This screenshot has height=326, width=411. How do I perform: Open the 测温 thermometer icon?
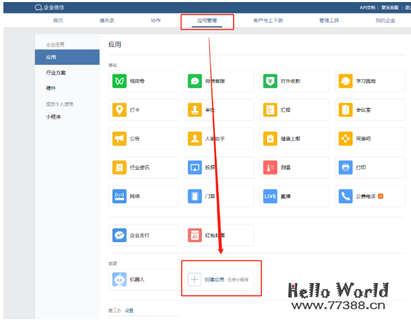click(x=270, y=167)
